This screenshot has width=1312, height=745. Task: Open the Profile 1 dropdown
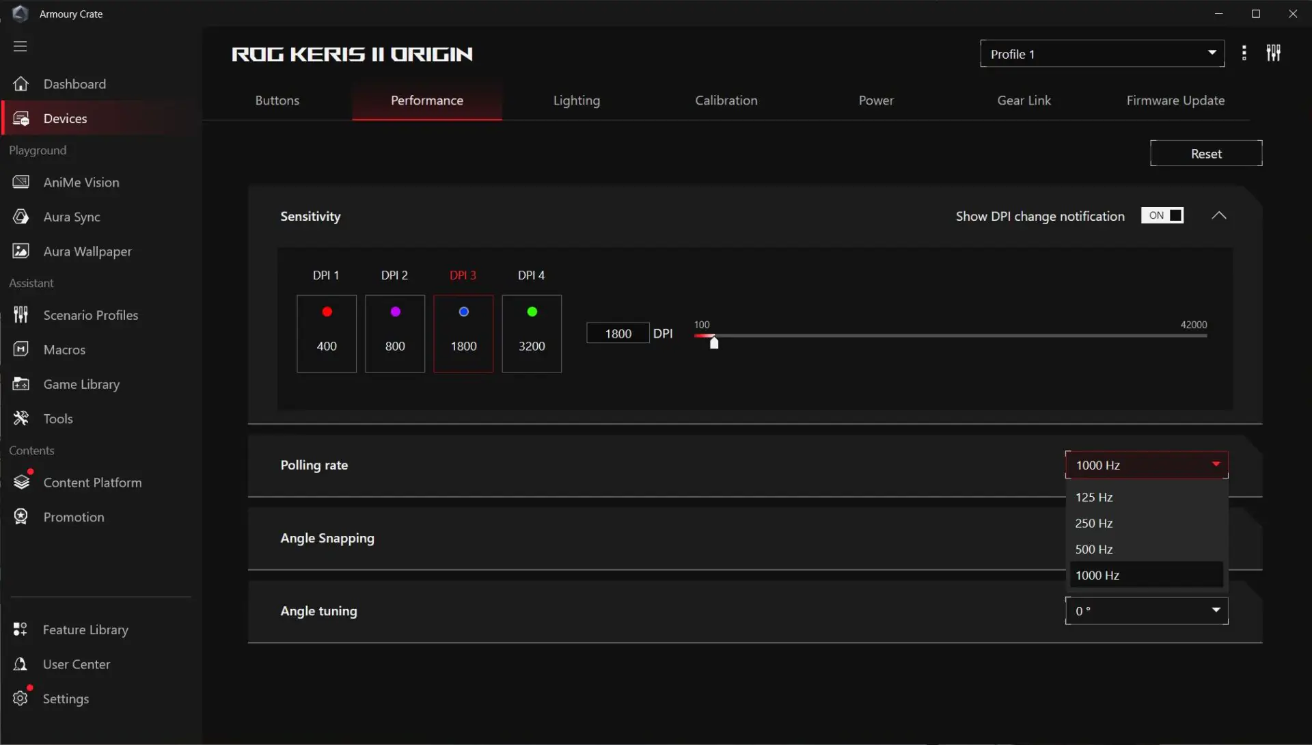[x=1102, y=54]
